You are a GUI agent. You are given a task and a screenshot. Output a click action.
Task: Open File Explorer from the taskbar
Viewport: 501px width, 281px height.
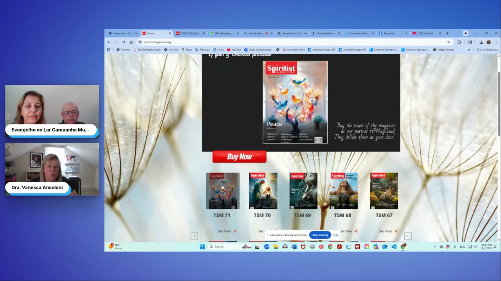[276, 247]
